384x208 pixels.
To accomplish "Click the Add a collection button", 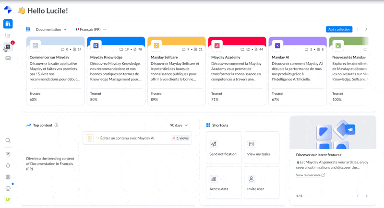I will tap(339, 29).
